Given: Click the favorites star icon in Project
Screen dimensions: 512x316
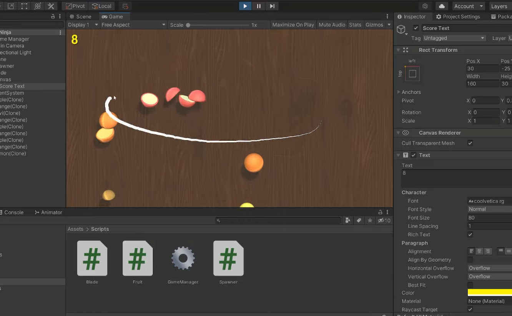Looking at the screenshot, I should pyautogui.click(x=370, y=221).
